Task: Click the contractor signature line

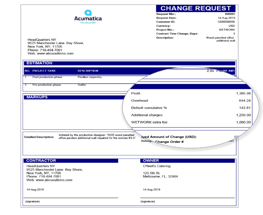Action: pyautogui.click(x=71, y=198)
